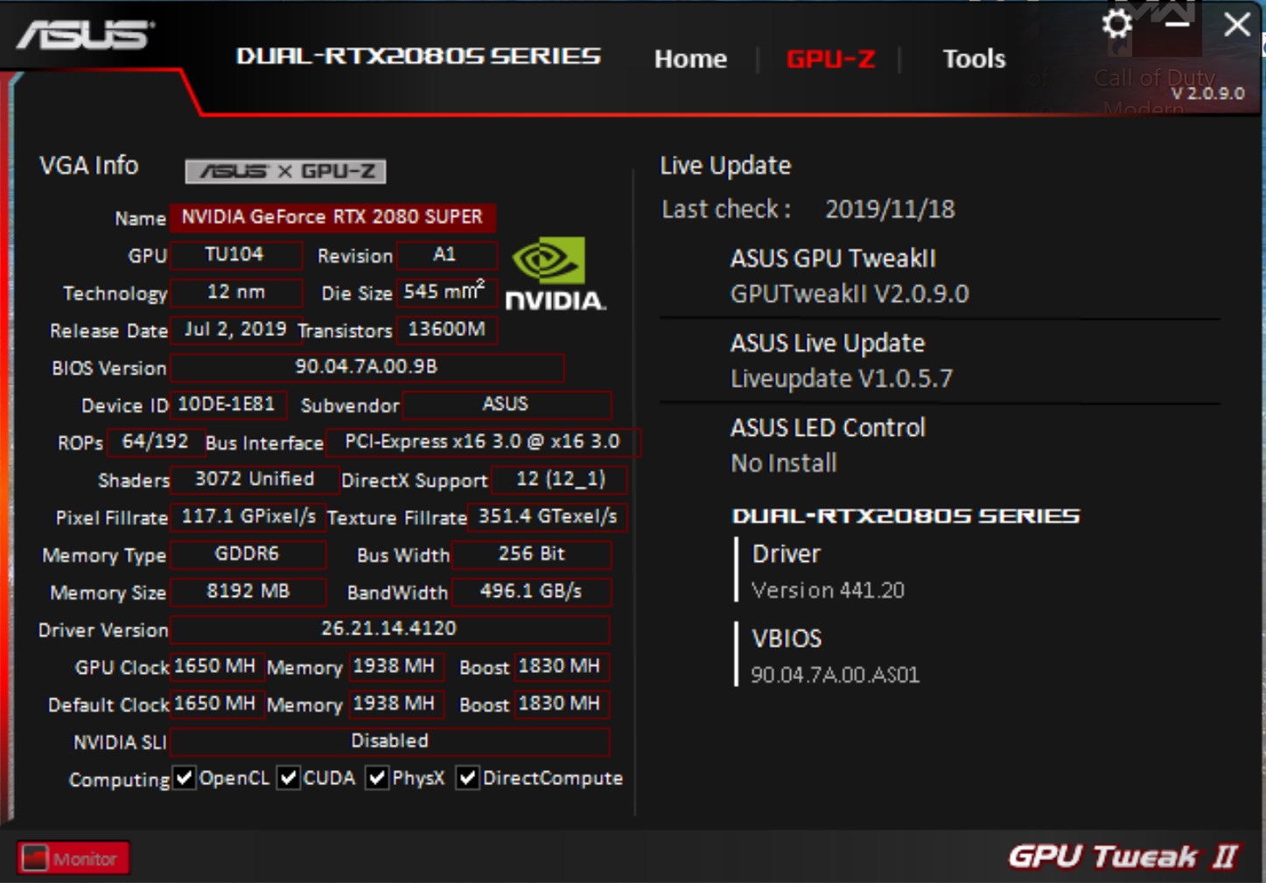Close the GPU Tweak II window

coord(1236,25)
